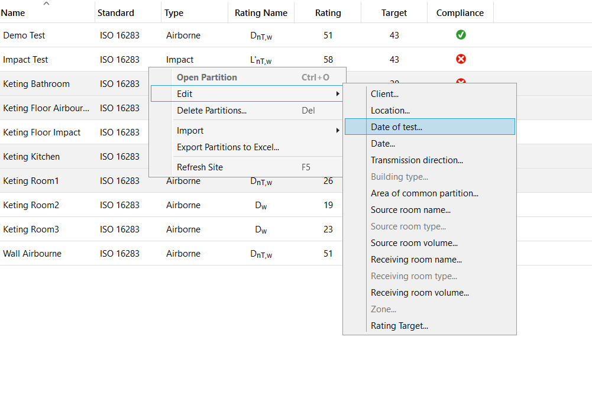This screenshot has height=398, width=592.
Task: Click 'Refresh Site' in the context menu
Action: point(199,167)
